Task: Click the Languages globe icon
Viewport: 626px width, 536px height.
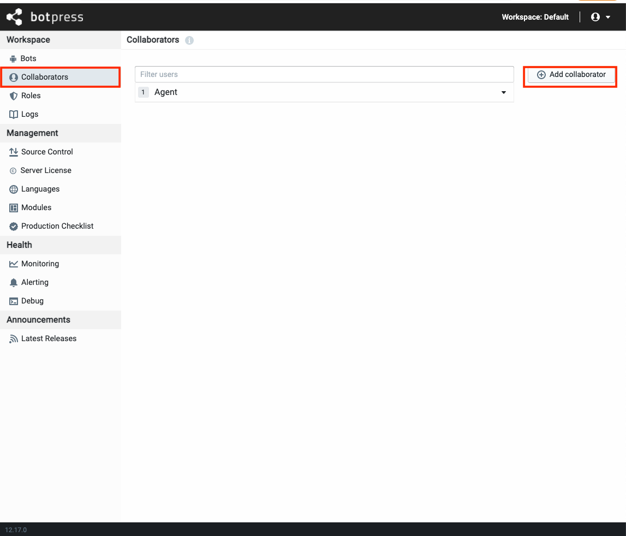Action: pyautogui.click(x=14, y=189)
